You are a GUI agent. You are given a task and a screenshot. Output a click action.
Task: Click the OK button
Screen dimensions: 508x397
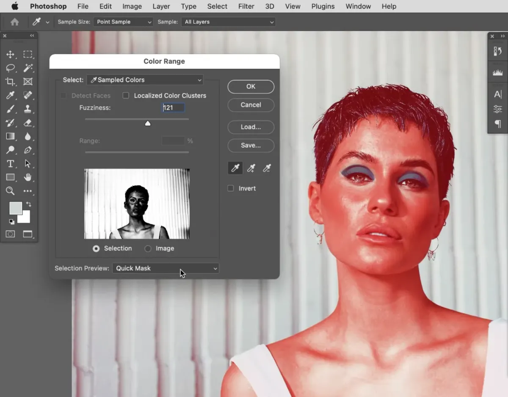251,86
